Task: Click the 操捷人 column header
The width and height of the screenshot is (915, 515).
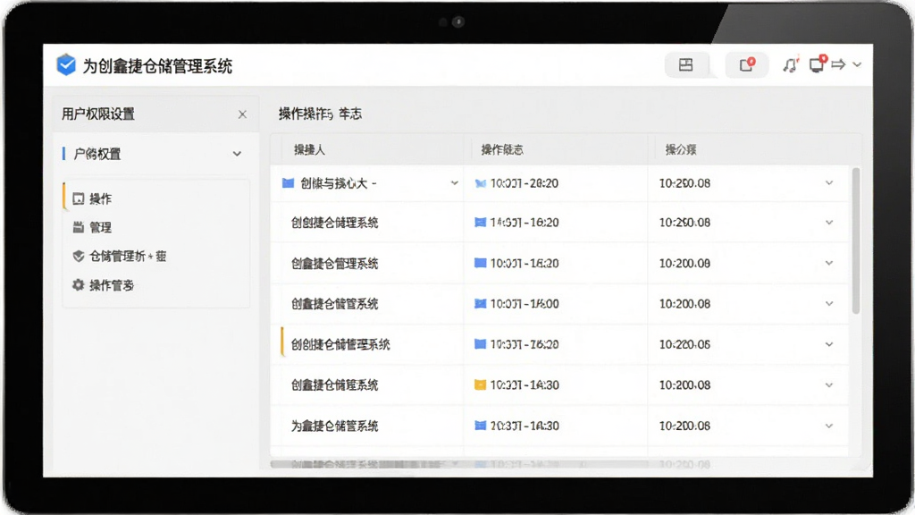Action: (x=309, y=150)
